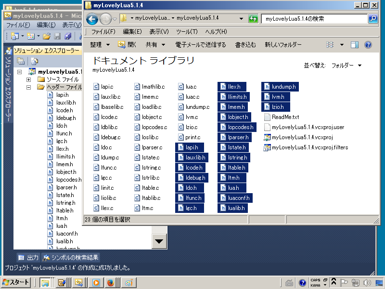Open Explorer help question mark icon
The width and height of the screenshot is (385, 289).
(x=368, y=45)
